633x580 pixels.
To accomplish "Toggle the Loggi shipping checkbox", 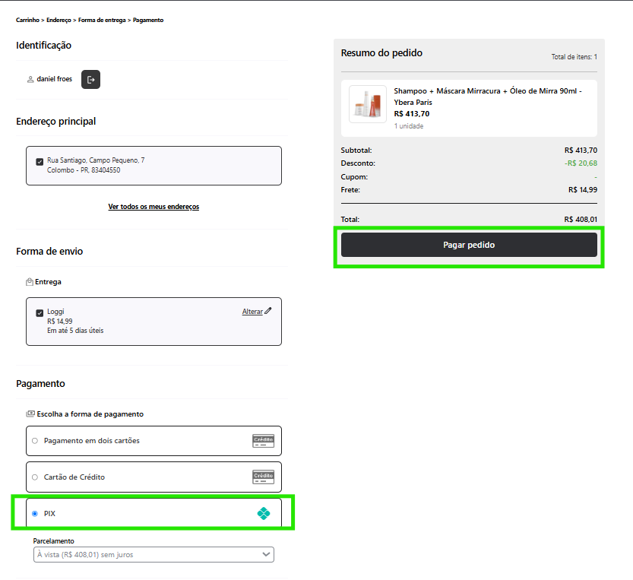I will click(40, 313).
